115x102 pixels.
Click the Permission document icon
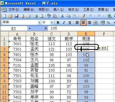click(x=22, y=16)
